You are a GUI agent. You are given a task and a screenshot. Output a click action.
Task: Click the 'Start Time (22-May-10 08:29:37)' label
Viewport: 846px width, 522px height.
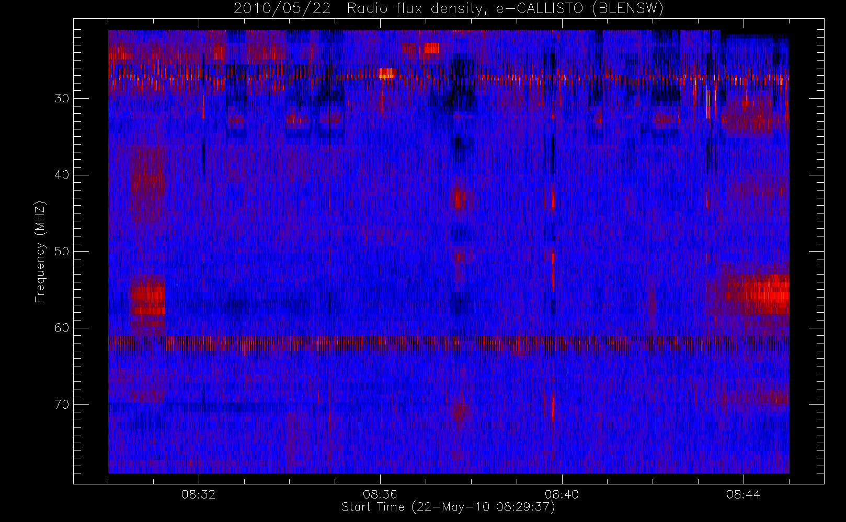449,507
